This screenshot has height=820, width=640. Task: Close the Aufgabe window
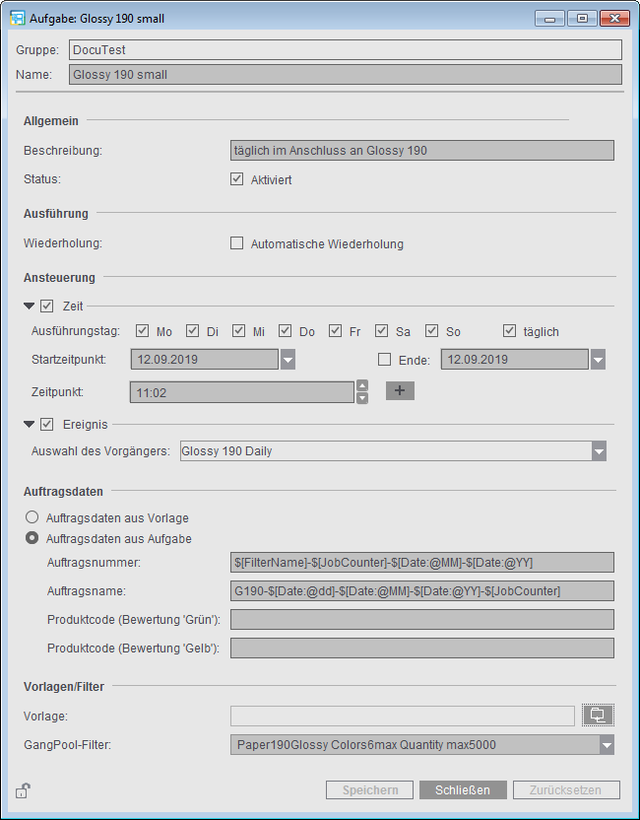click(614, 19)
